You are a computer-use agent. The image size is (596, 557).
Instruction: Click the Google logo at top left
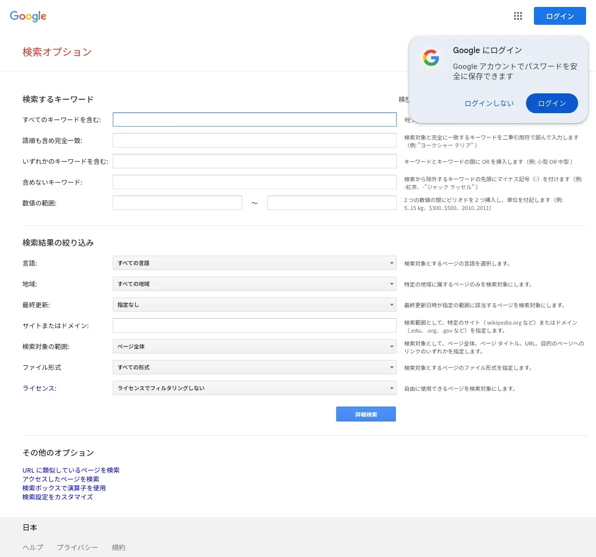pyautogui.click(x=28, y=16)
